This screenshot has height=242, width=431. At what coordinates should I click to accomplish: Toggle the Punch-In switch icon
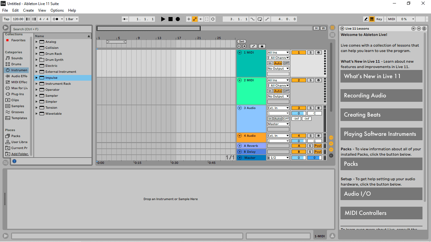tap(253, 19)
